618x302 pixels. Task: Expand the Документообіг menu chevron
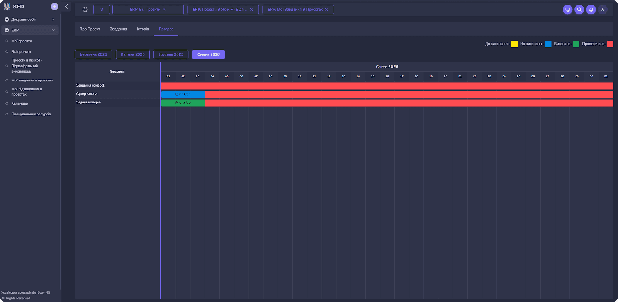53,19
